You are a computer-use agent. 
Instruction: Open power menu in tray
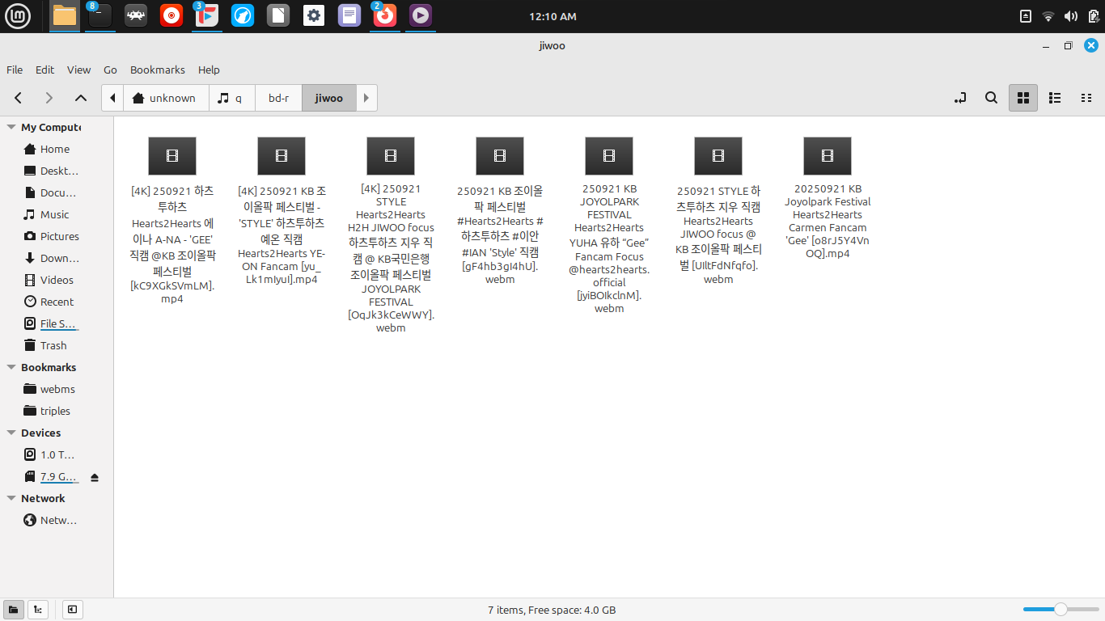pos(1093,16)
